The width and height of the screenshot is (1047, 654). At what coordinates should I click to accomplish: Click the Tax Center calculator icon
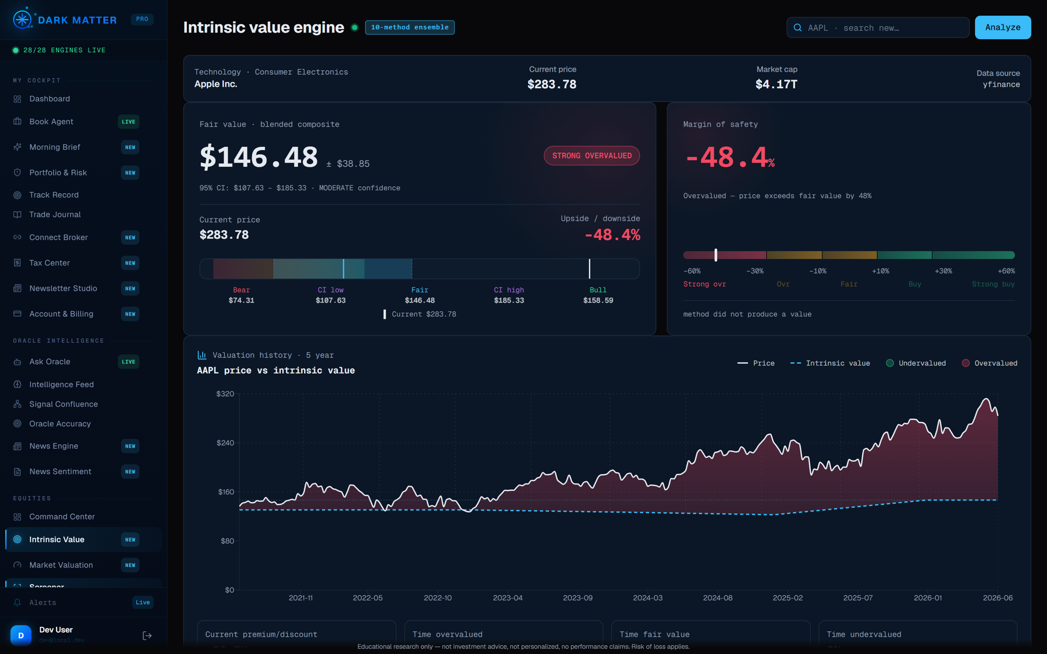(17, 263)
